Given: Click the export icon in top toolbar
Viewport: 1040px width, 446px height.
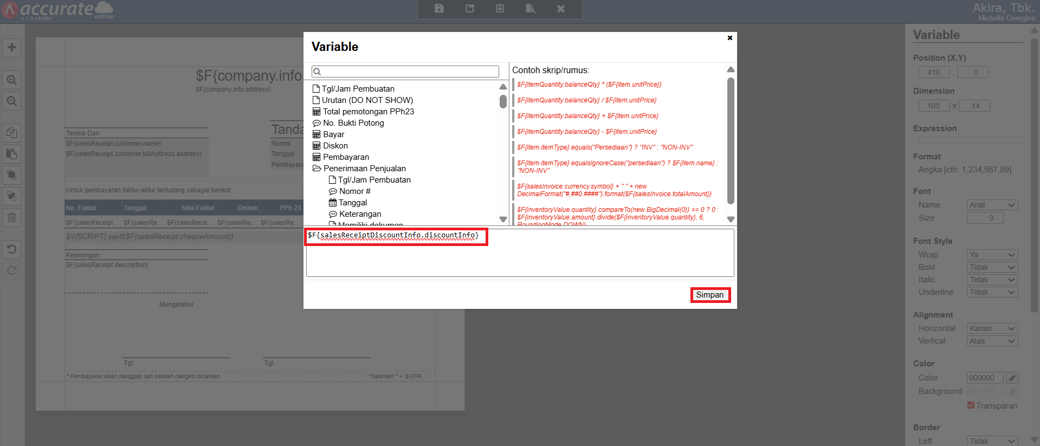Looking at the screenshot, I should [470, 9].
